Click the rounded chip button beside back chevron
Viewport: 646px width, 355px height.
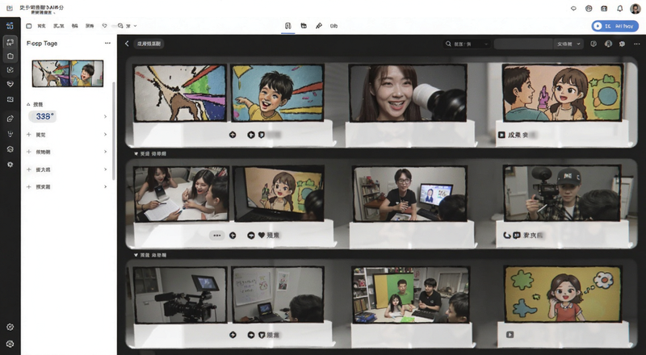149,44
